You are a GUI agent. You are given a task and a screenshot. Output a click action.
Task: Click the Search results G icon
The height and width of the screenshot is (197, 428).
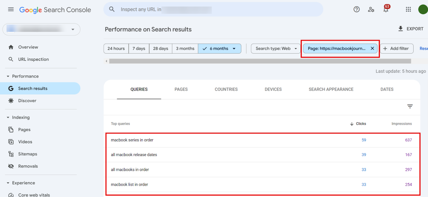[x=11, y=88]
